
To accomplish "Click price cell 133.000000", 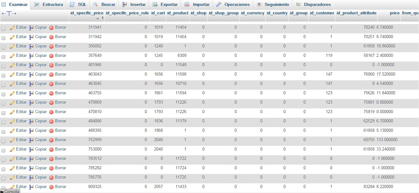I will [x=387, y=140].
